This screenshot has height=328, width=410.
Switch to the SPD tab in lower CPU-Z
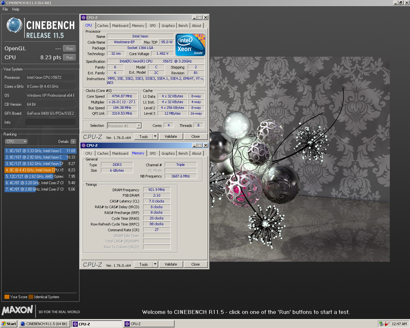click(153, 153)
